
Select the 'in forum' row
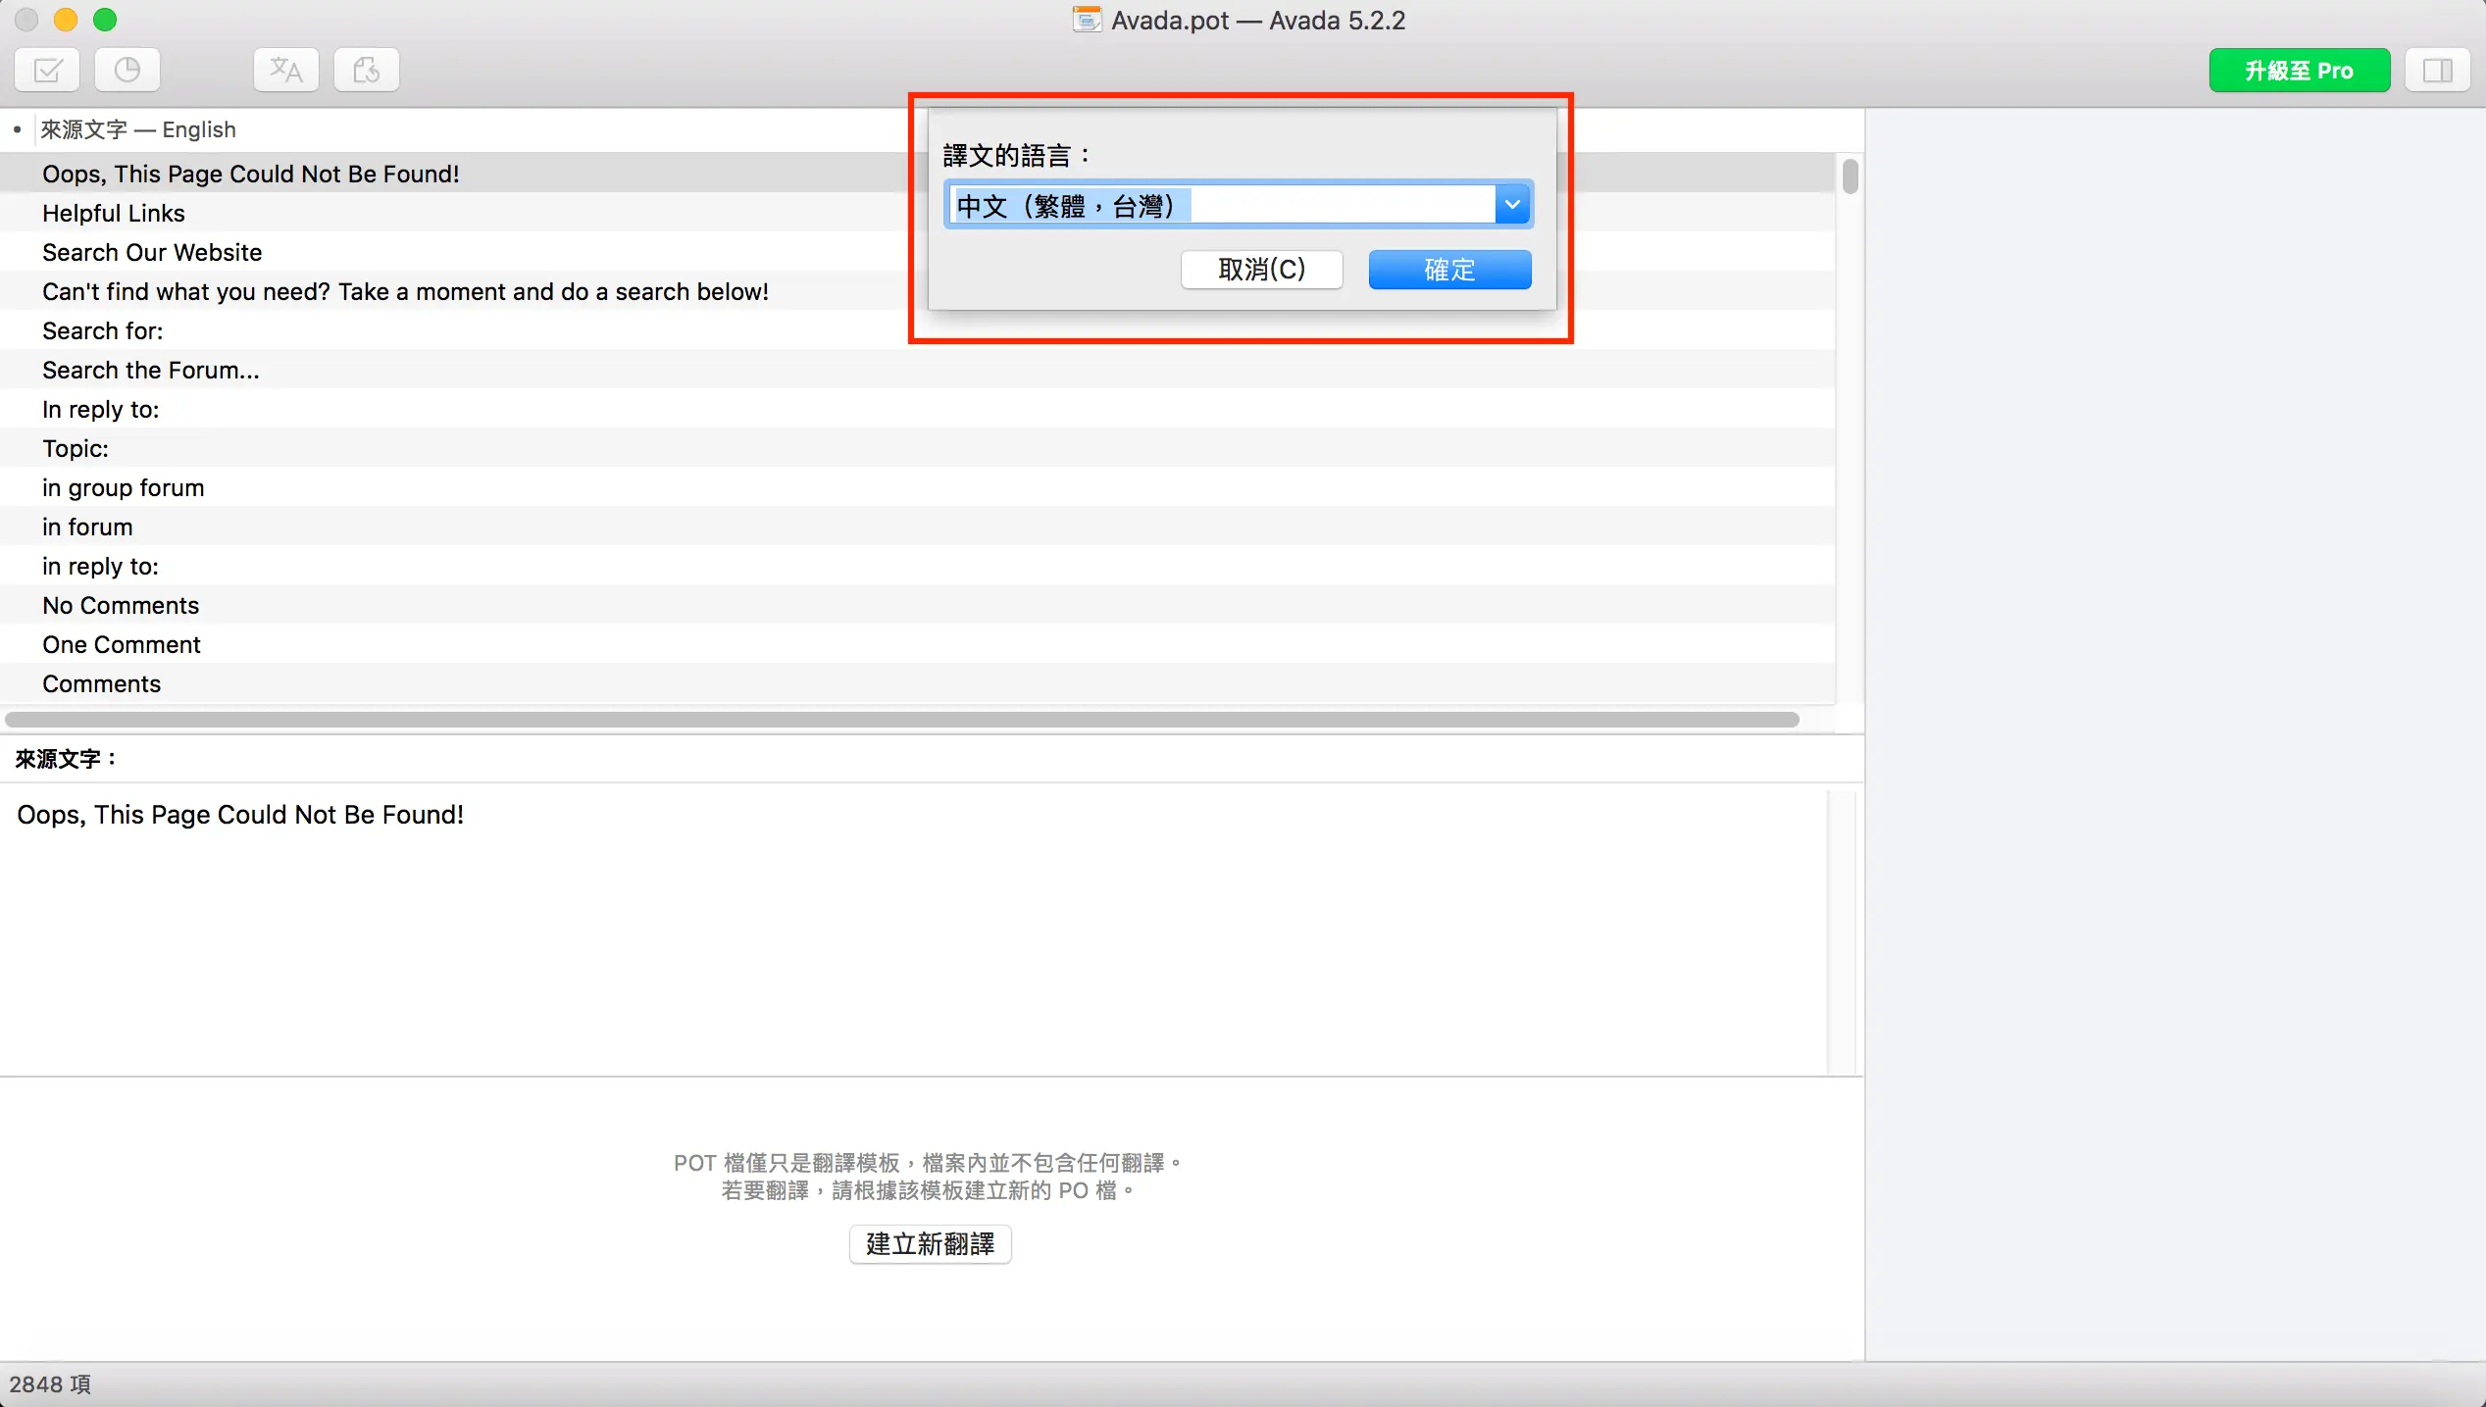click(x=917, y=527)
